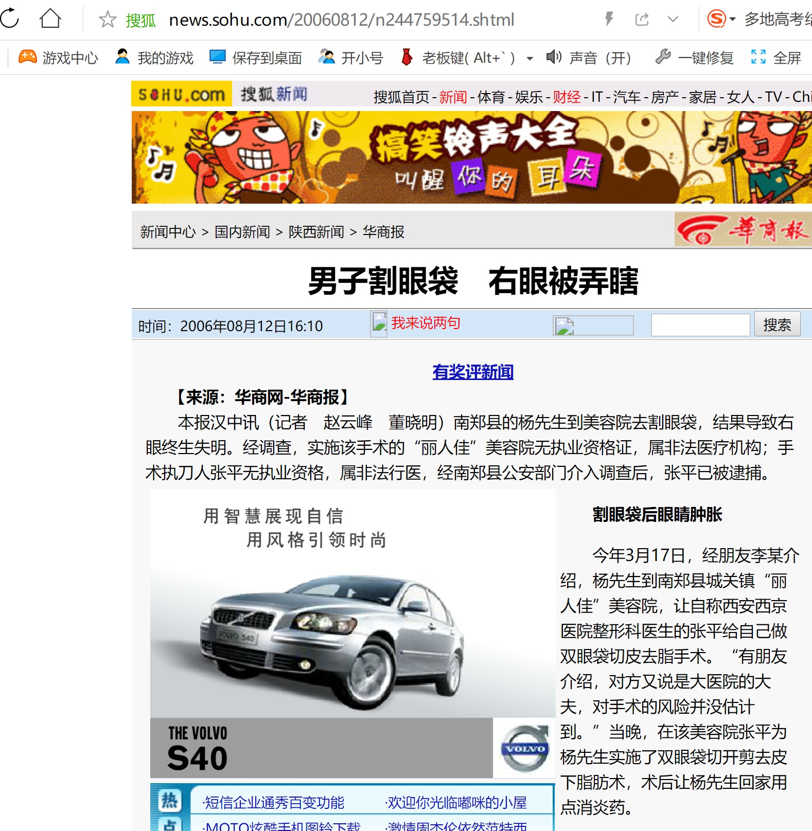
Task: Click the Volvo logo in the ad
Action: 524,748
